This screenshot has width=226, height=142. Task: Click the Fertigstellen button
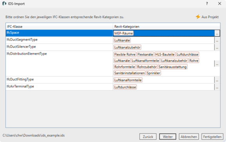coord(212,137)
